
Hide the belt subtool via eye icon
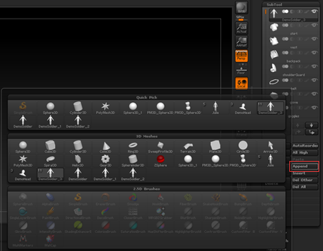click(x=314, y=80)
